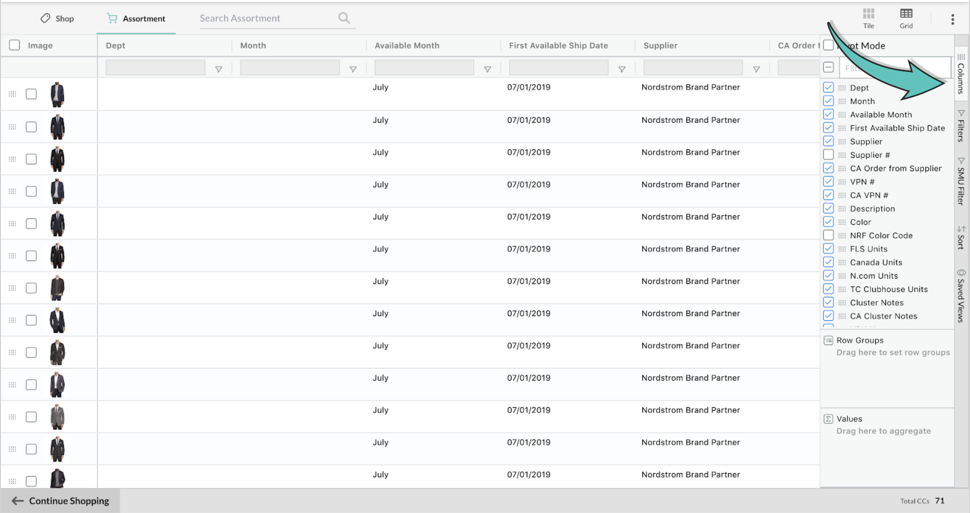This screenshot has height=513, width=970.
Task: Select the N.com Units column label
Action: [x=874, y=276]
